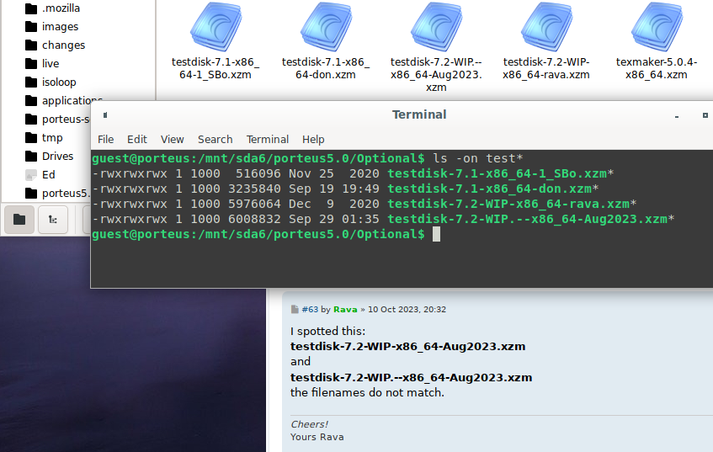Image resolution: width=713 pixels, height=452 pixels.
Task: Click the terminal cursor at the prompt
Action: click(x=436, y=235)
